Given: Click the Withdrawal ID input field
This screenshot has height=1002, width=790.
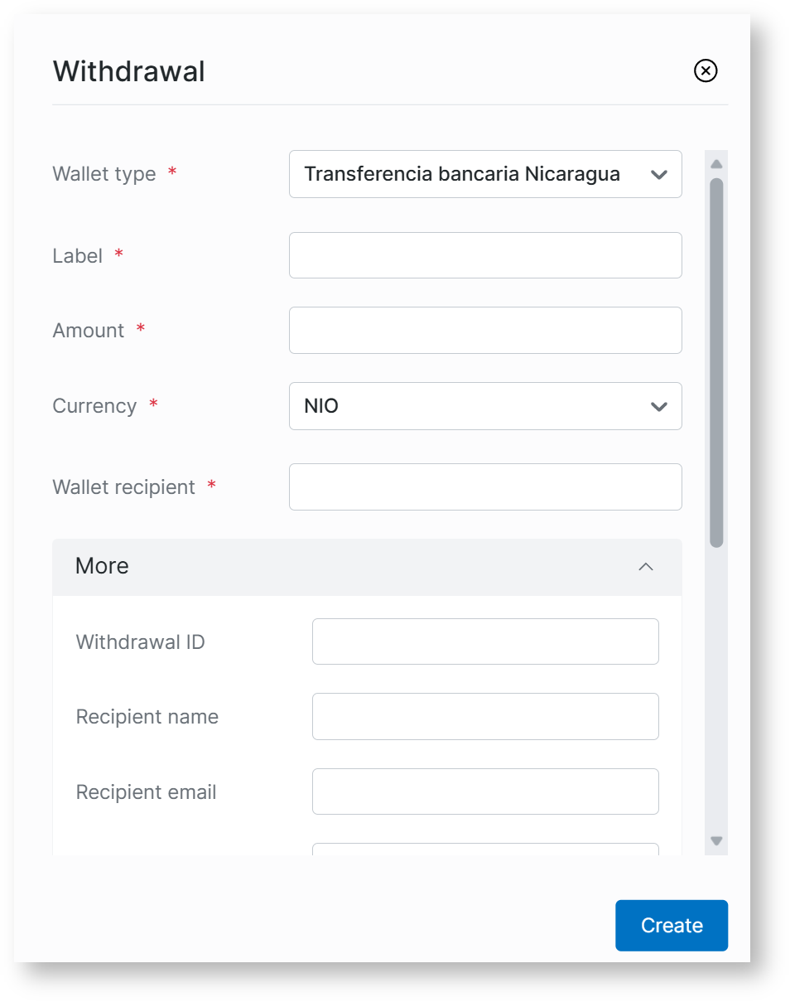Looking at the screenshot, I should [x=484, y=641].
